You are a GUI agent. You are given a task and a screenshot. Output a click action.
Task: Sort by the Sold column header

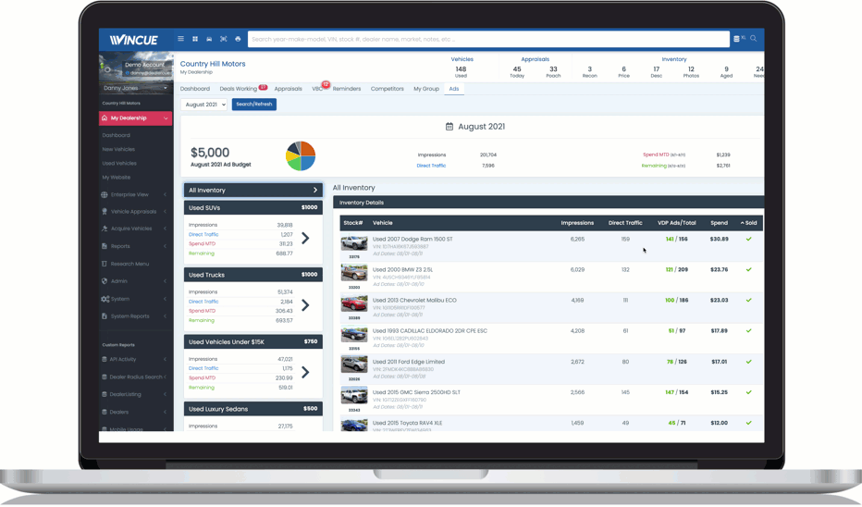(x=749, y=223)
